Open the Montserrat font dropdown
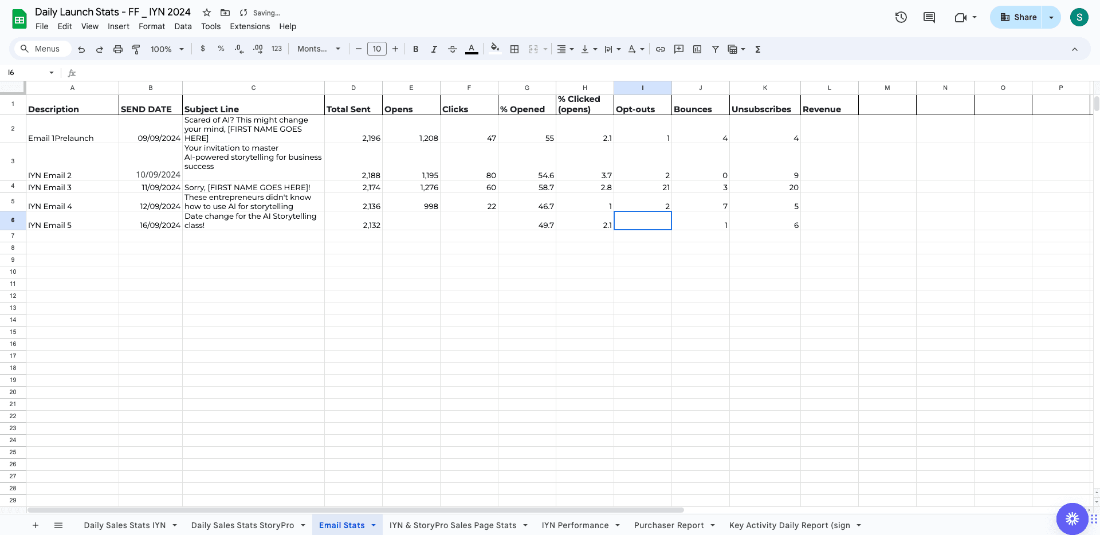The width and height of the screenshot is (1100, 535). [319, 49]
